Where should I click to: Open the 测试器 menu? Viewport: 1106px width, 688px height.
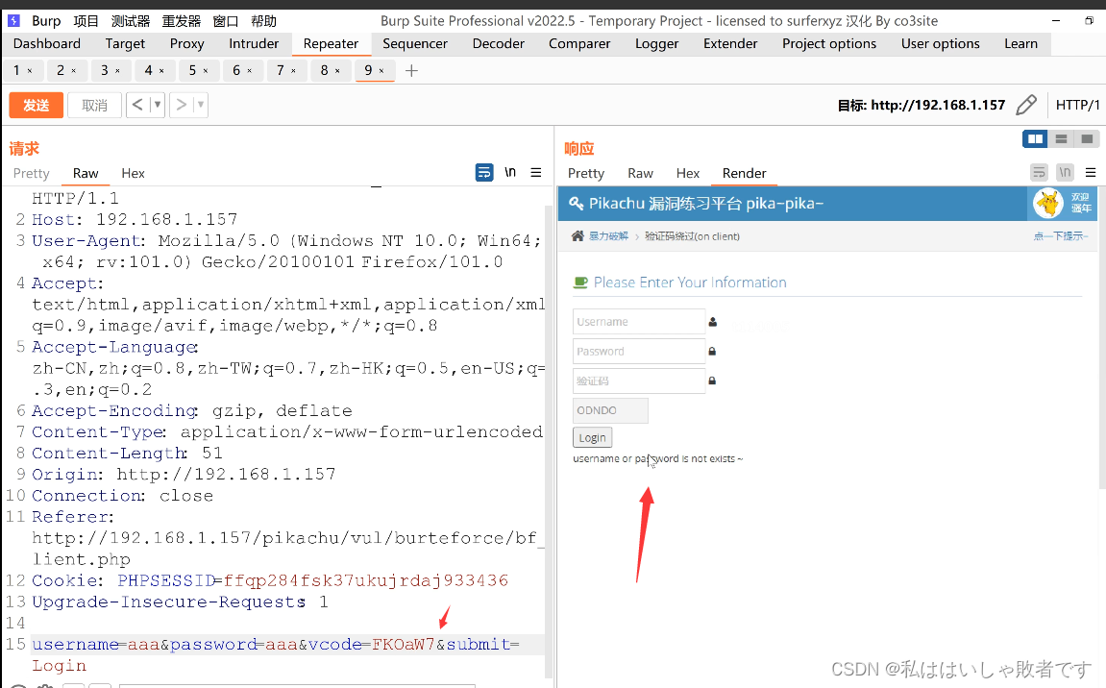pyautogui.click(x=131, y=21)
